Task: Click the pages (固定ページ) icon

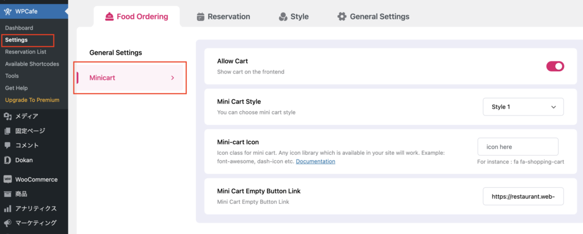Action: (7, 130)
